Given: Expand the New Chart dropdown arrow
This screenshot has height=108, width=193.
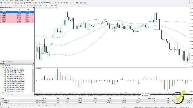Looking at the screenshot, I should (x=3, y=3).
